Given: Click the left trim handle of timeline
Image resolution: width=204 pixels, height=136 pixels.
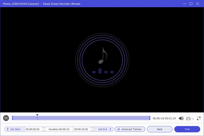Looking at the screenshot, I should coord(12,118).
